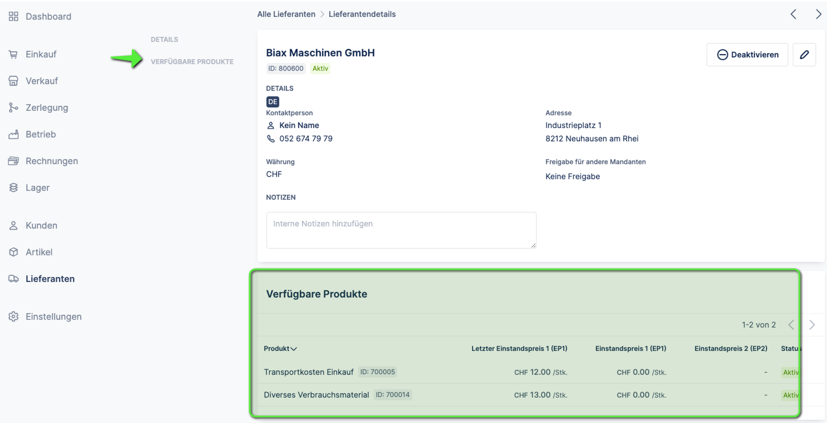Sort table by Produkt column chevron
The height and width of the screenshot is (423, 827).
tap(294, 349)
